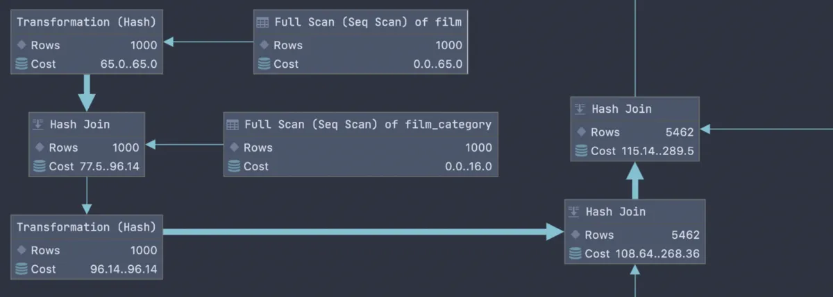
Task: Click the table icon of the film_category scan
Action: (233, 125)
